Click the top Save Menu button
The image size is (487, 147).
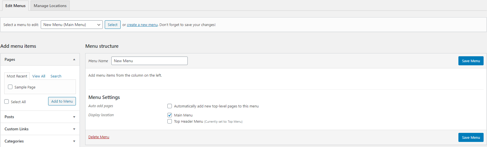[471, 61]
